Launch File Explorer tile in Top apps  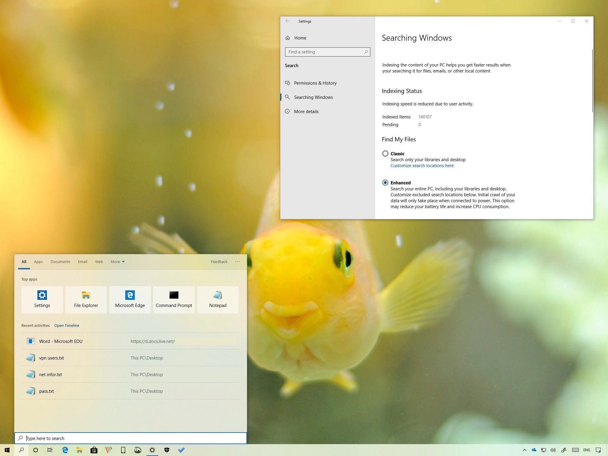click(x=86, y=300)
